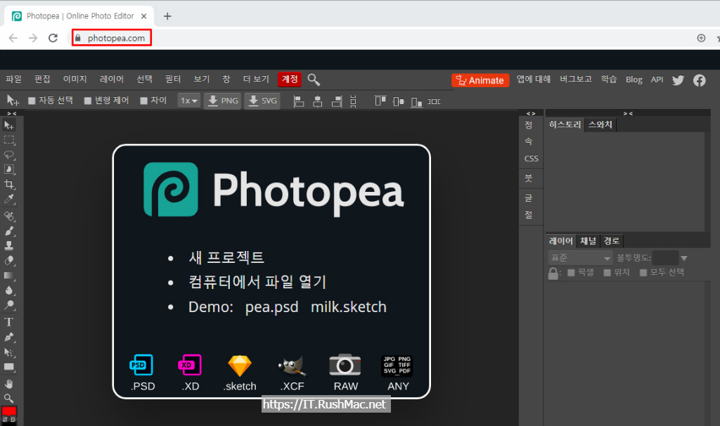Select the Move tool in left toolbar
This screenshot has width=720, height=426.
click(9, 125)
